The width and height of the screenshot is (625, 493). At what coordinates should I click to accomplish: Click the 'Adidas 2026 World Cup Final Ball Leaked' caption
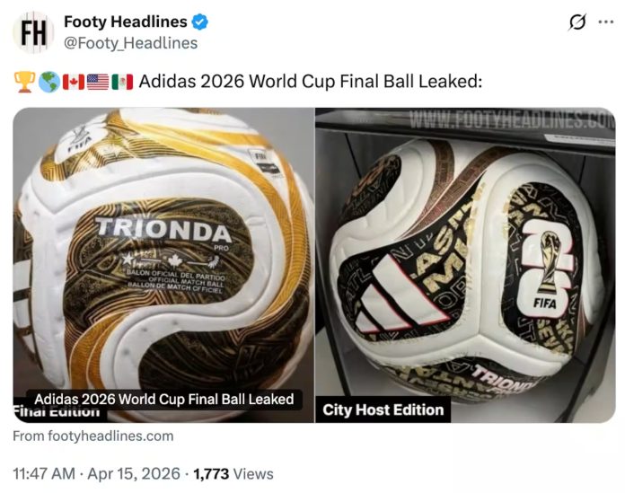point(163,399)
